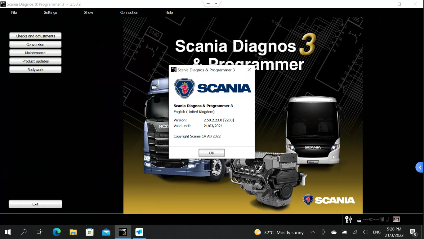Viewport: 424px width, 239px height.
Task: Click the title bar minimize dash control
Action: coord(208,4)
